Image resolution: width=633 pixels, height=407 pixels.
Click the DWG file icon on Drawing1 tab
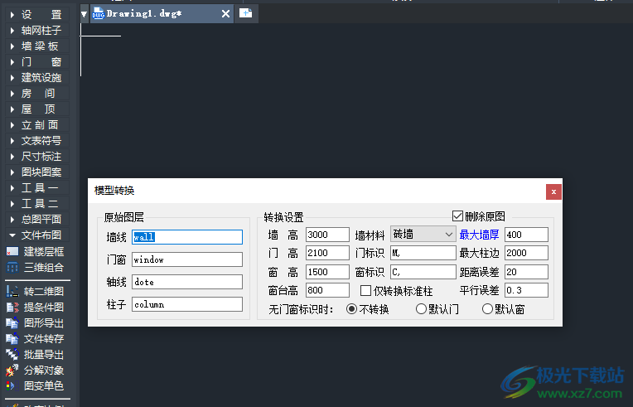[x=98, y=14]
